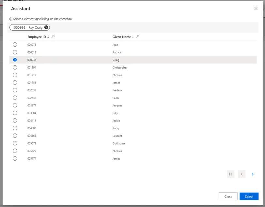Viewport: 265px width, 207px height.
Task: Select radio button for employee 001856
Action: click(15, 83)
